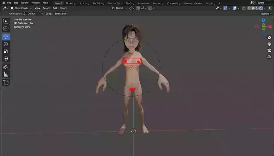The image size is (274, 156).
Task: Select the Move tool
Action: tap(6, 37)
